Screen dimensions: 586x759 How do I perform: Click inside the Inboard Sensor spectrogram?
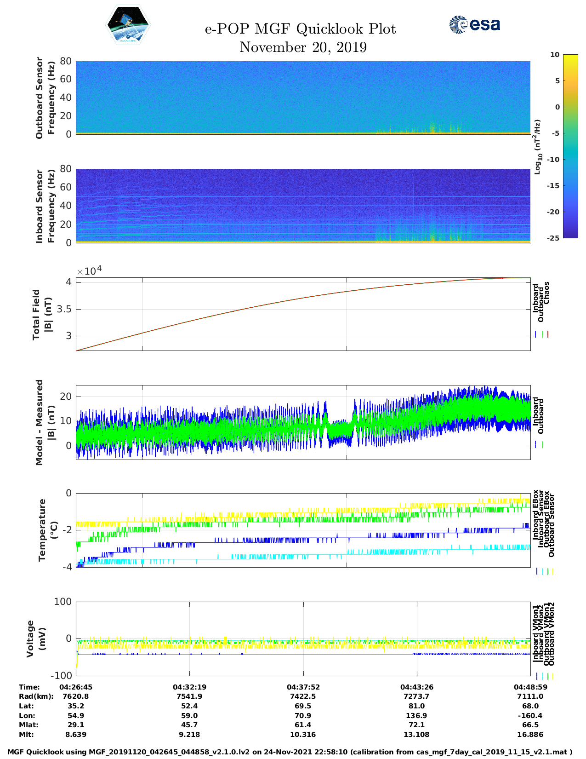coord(303,205)
